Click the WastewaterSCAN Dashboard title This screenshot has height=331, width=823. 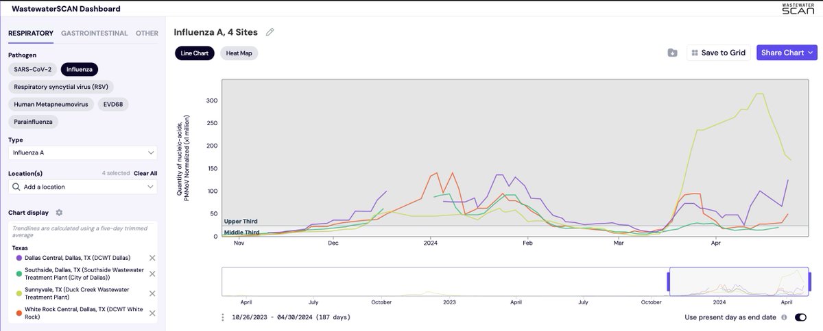tap(67, 9)
